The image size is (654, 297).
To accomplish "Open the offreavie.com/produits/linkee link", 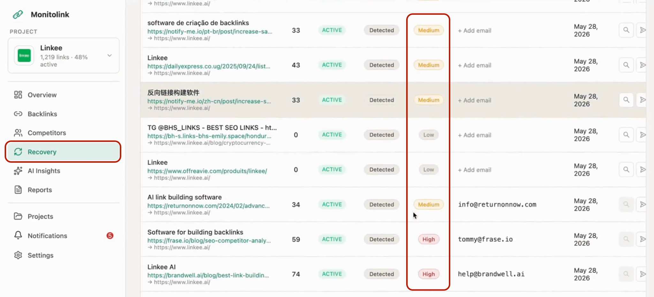I will pyautogui.click(x=207, y=171).
